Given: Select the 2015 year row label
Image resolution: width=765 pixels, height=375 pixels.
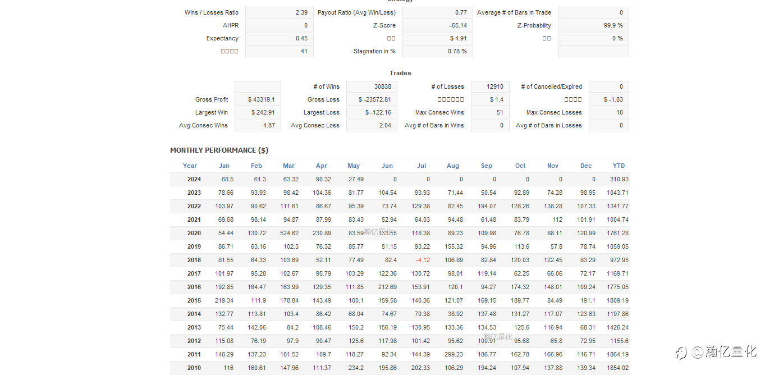Looking at the screenshot, I should (194, 300).
